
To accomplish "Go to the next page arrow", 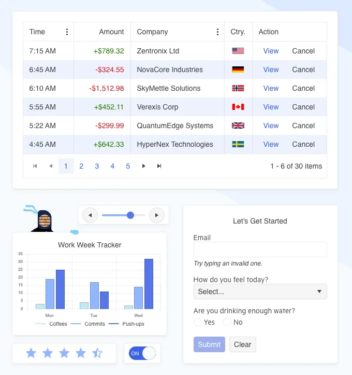I will click(143, 166).
